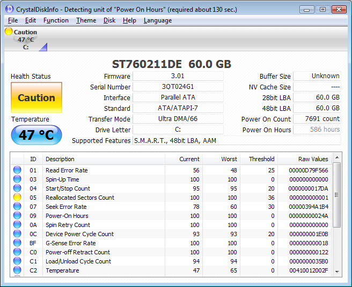Open the Theme menu

point(86,20)
